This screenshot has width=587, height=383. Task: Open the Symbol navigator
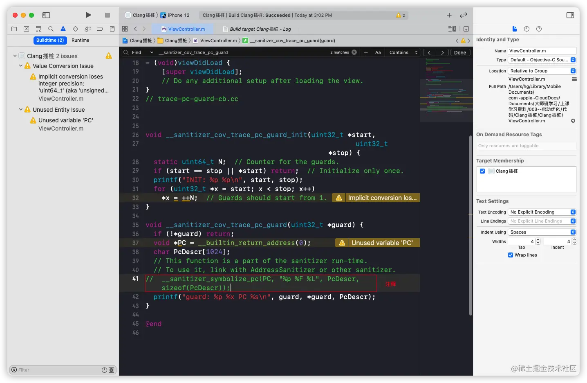pyautogui.click(x=39, y=29)
